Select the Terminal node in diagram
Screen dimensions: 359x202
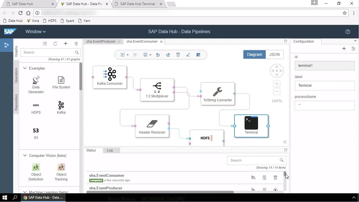click(x=251, y=126)
